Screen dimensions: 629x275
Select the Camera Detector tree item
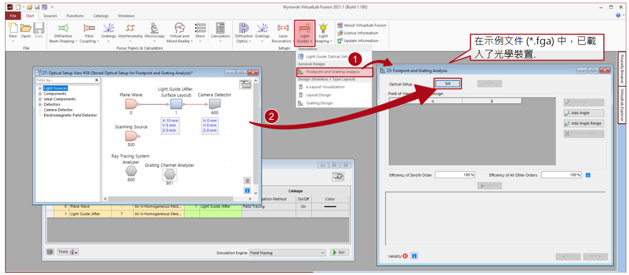[x=58, y=110]
